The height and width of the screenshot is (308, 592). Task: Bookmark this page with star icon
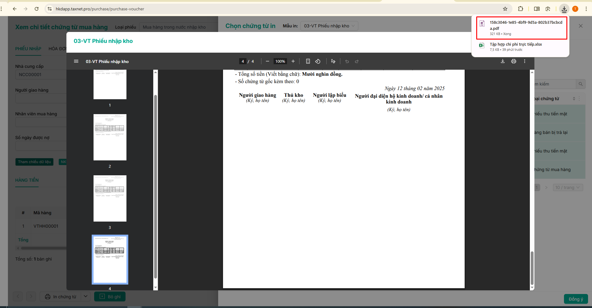[505, 9]
